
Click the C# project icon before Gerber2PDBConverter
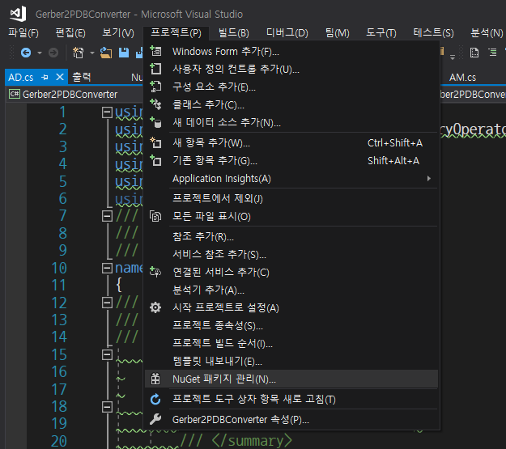click(x=15, y=94)
